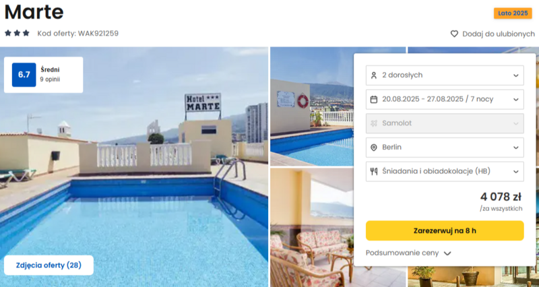
Task: Click the heart favorites icon
Action: tap(454, 34)
